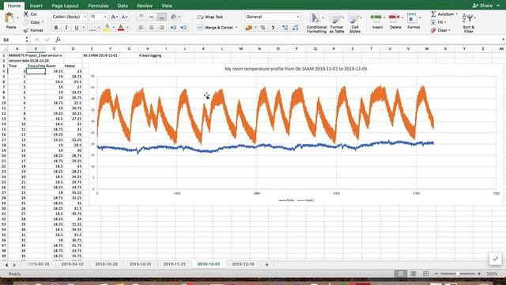Click the Name Box showing B4
The width and height of the screenshot is (506, 285).
click(13, 40)
